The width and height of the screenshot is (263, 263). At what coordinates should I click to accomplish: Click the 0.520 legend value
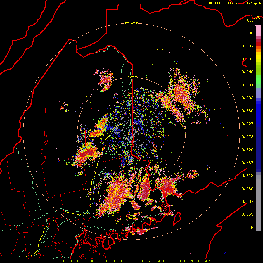[248, 150]
